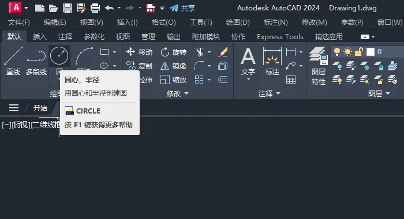
Task: Expand the Trim tool dropdown arrow
Action: [x=209, y=52]
